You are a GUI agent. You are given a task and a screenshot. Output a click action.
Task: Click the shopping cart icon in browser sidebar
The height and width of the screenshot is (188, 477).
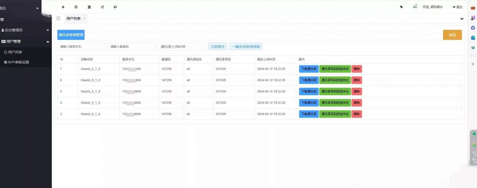click(473, 47)
